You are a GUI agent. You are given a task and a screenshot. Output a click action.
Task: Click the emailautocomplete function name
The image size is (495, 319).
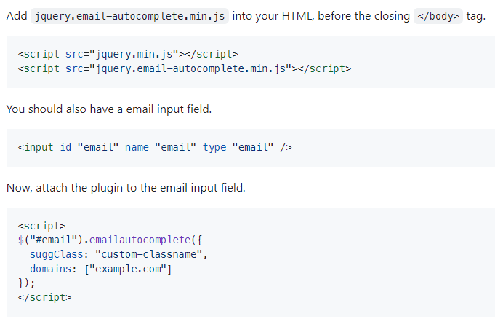click(x=140, y=240)
